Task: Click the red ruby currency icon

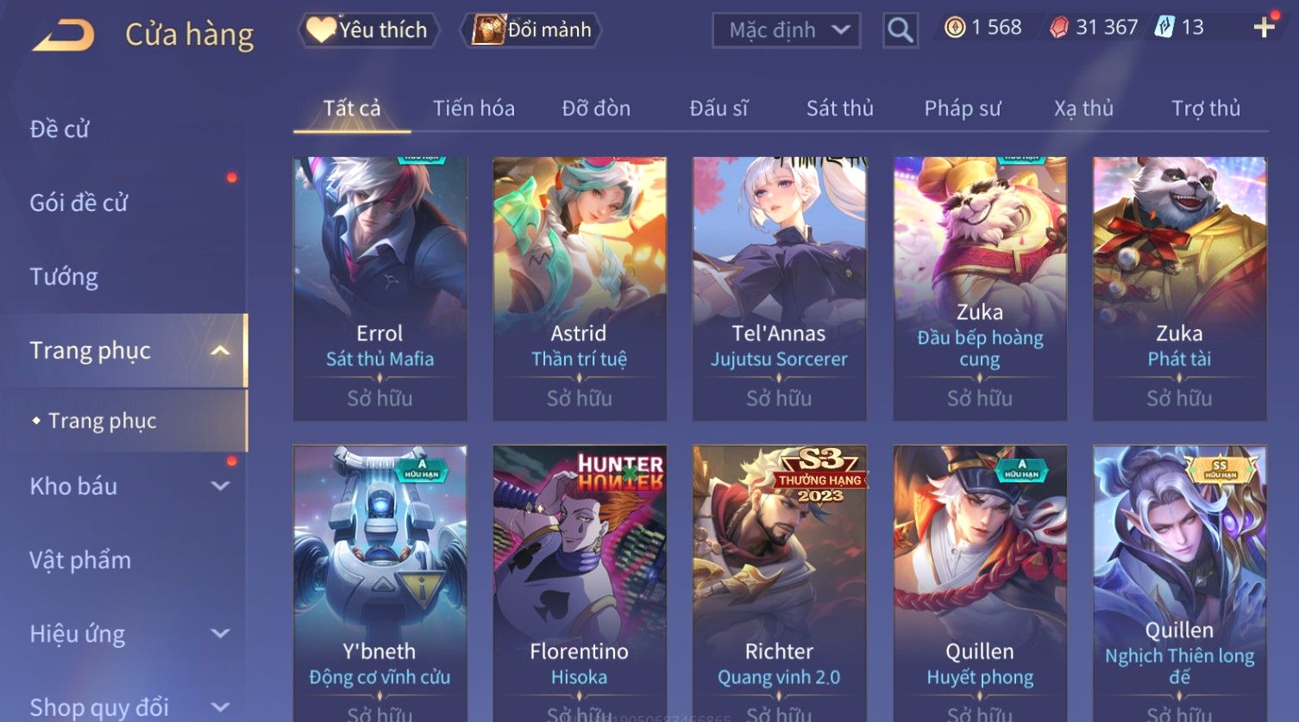Action: click(1058, 28)
